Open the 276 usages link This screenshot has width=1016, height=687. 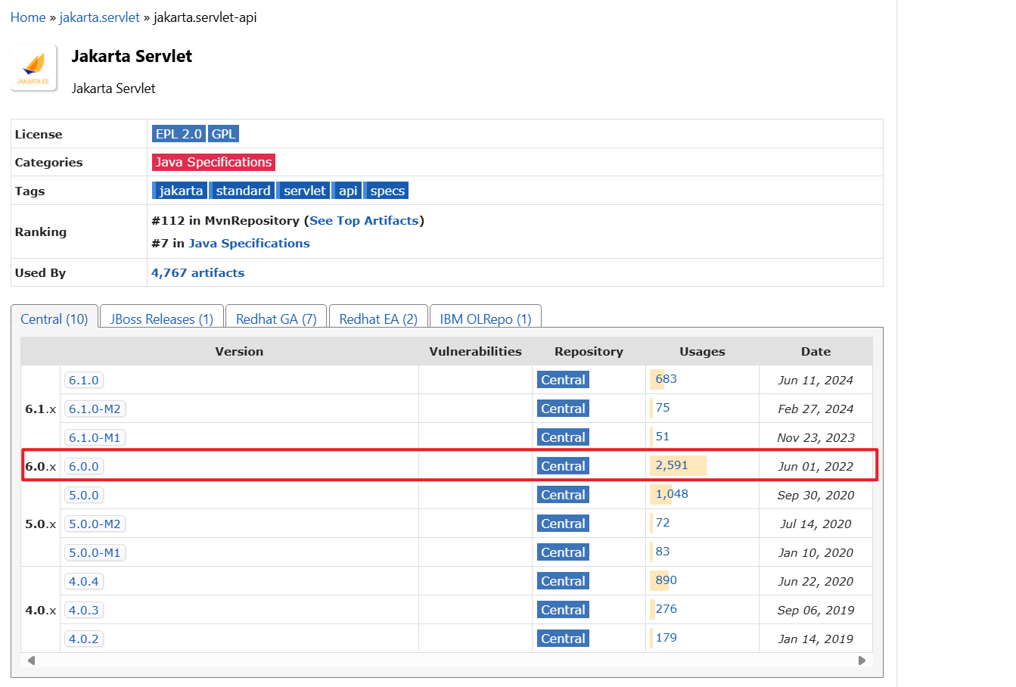[x=666, y=609]
